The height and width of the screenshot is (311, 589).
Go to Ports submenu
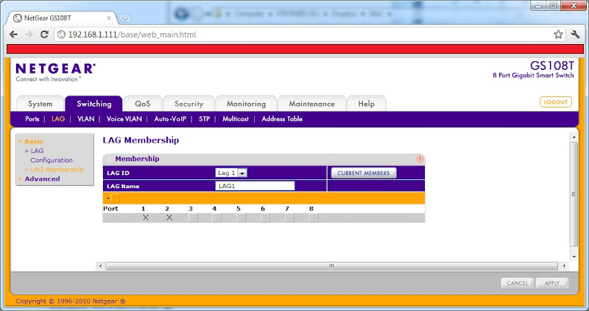point(32,119)
